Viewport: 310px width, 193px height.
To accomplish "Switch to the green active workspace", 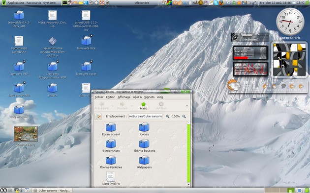I will pos(291,190).
